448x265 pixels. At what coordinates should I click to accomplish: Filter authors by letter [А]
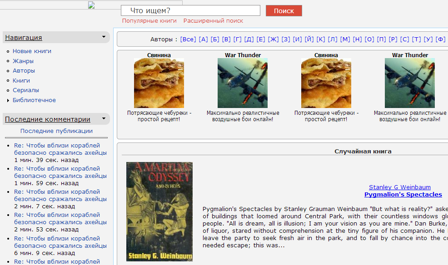[x=203, y=39]
